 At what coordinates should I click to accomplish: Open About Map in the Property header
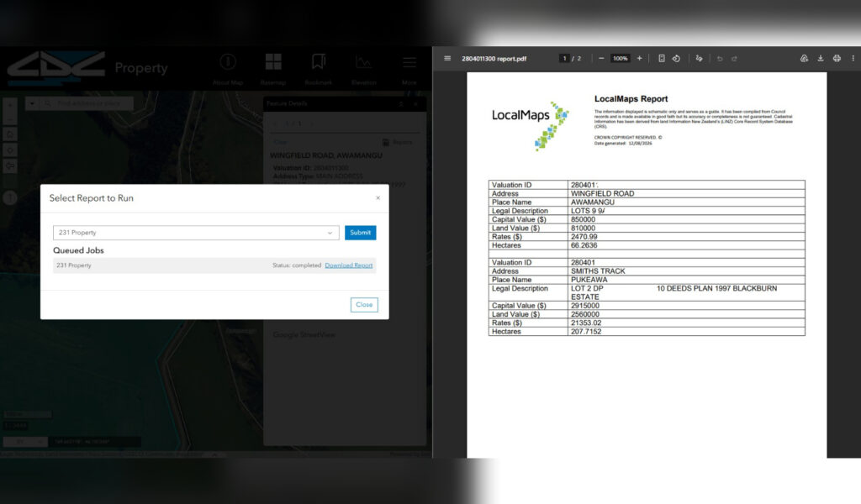point(228,69)
